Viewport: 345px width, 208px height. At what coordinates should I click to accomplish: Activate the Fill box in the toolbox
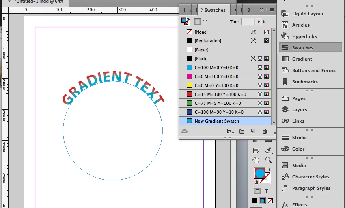click(x=260, y=173)
